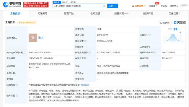Click the info icon next to 注册地址
The image size is (189, 107).
17,85
